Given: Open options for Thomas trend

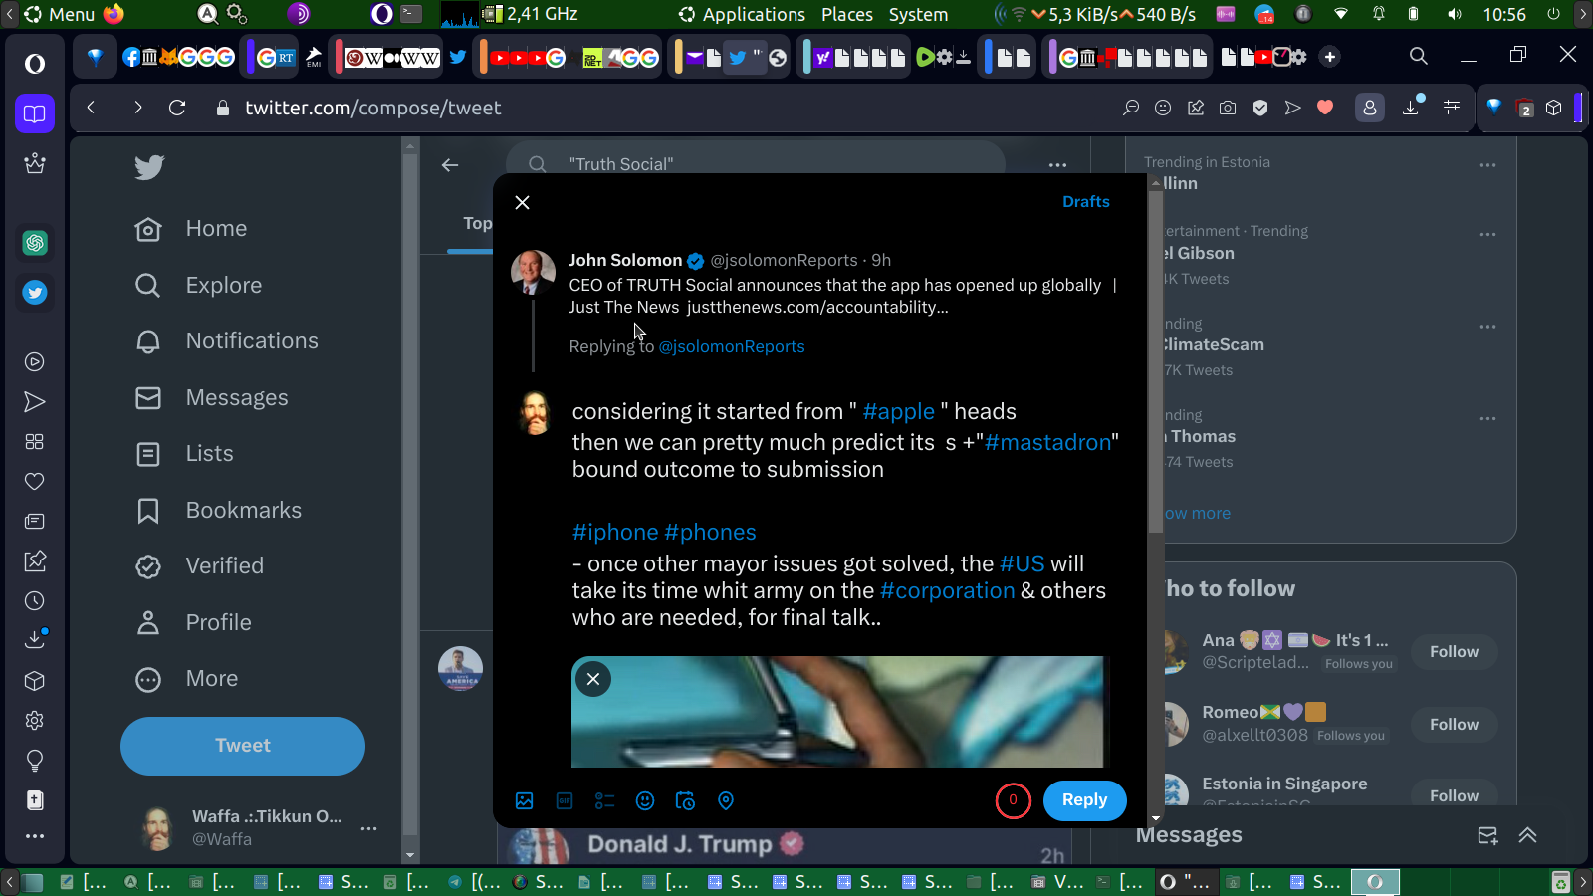Looking at the screenshot, I should [1487, 419].
